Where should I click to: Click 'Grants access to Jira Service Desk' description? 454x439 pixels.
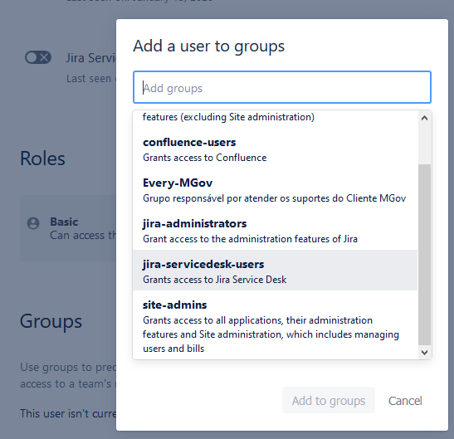click(214, 280)
